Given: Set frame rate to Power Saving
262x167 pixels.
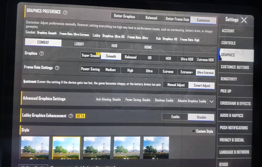Looking at the screenshot, I should (x=90, y=69).
